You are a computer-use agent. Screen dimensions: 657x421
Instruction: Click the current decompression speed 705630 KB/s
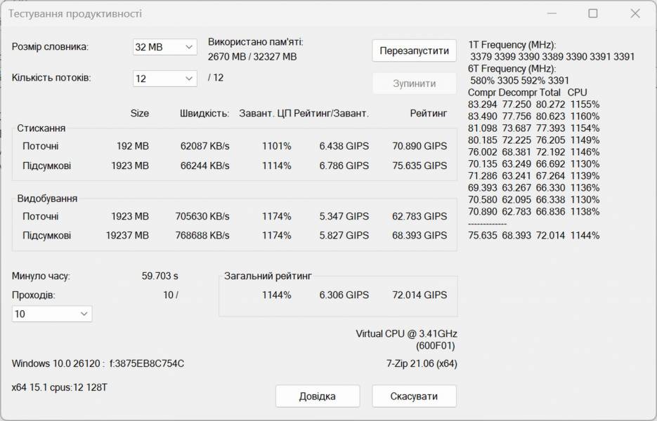(x=202, y=216)
